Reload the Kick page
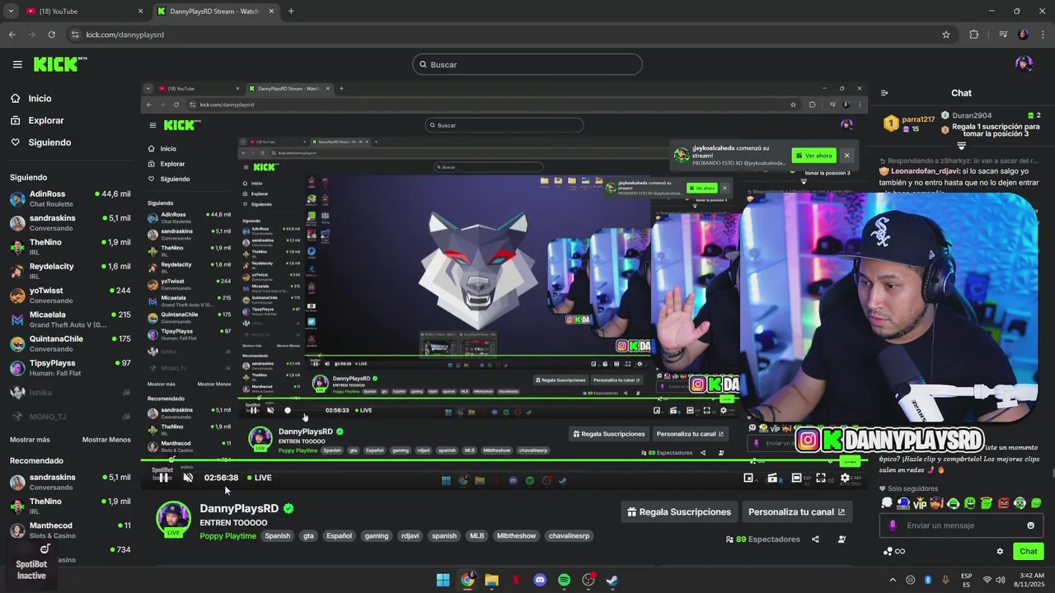Viewport: 1055px width, 593px height. (x=51, y=35)
